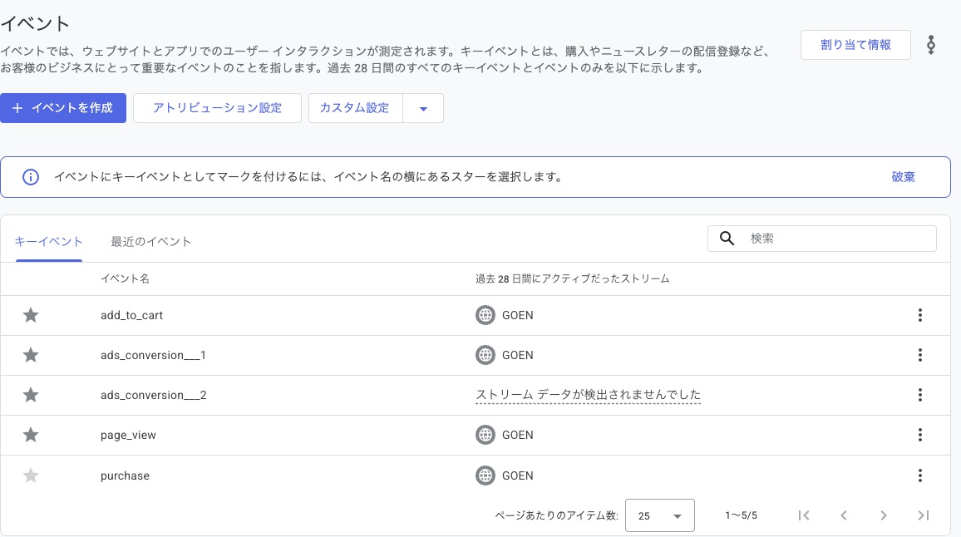The image size is (961, 537).
Task: Open the insights icon beside 割り当て情報
Action: coord(931,45)
